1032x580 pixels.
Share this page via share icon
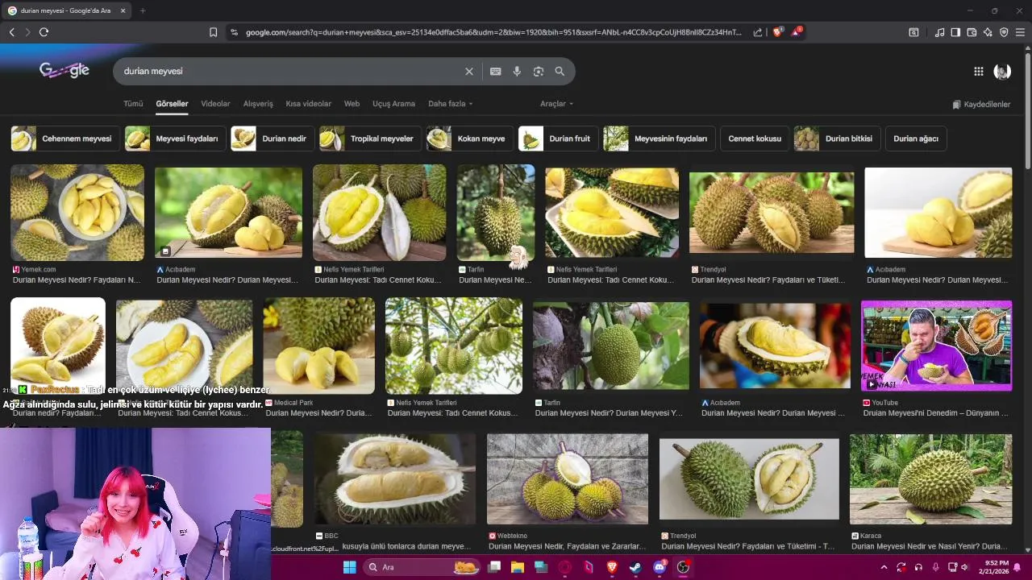(x=758, y=32)
